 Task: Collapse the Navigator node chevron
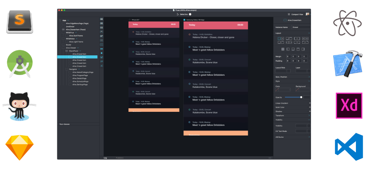point(79,69)
